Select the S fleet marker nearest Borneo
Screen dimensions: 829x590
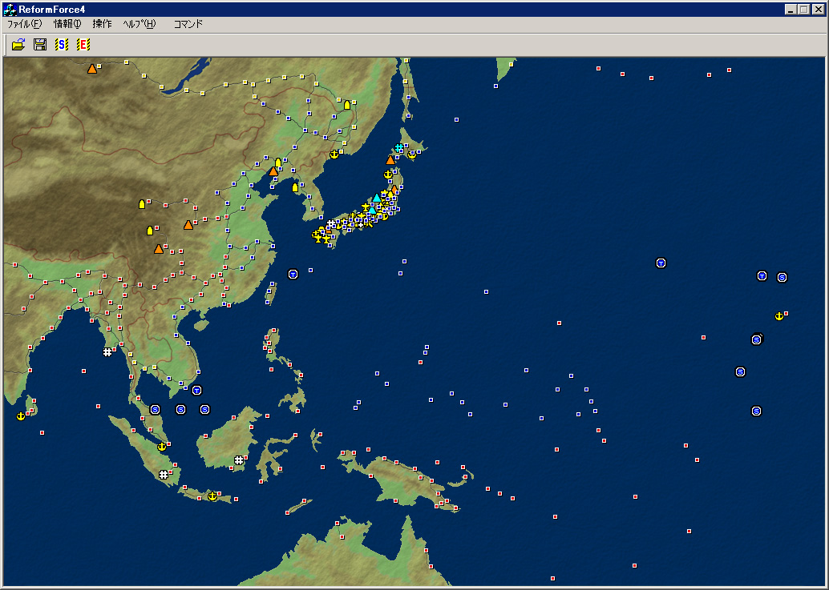pyautogui.click(x=205, y=410)
